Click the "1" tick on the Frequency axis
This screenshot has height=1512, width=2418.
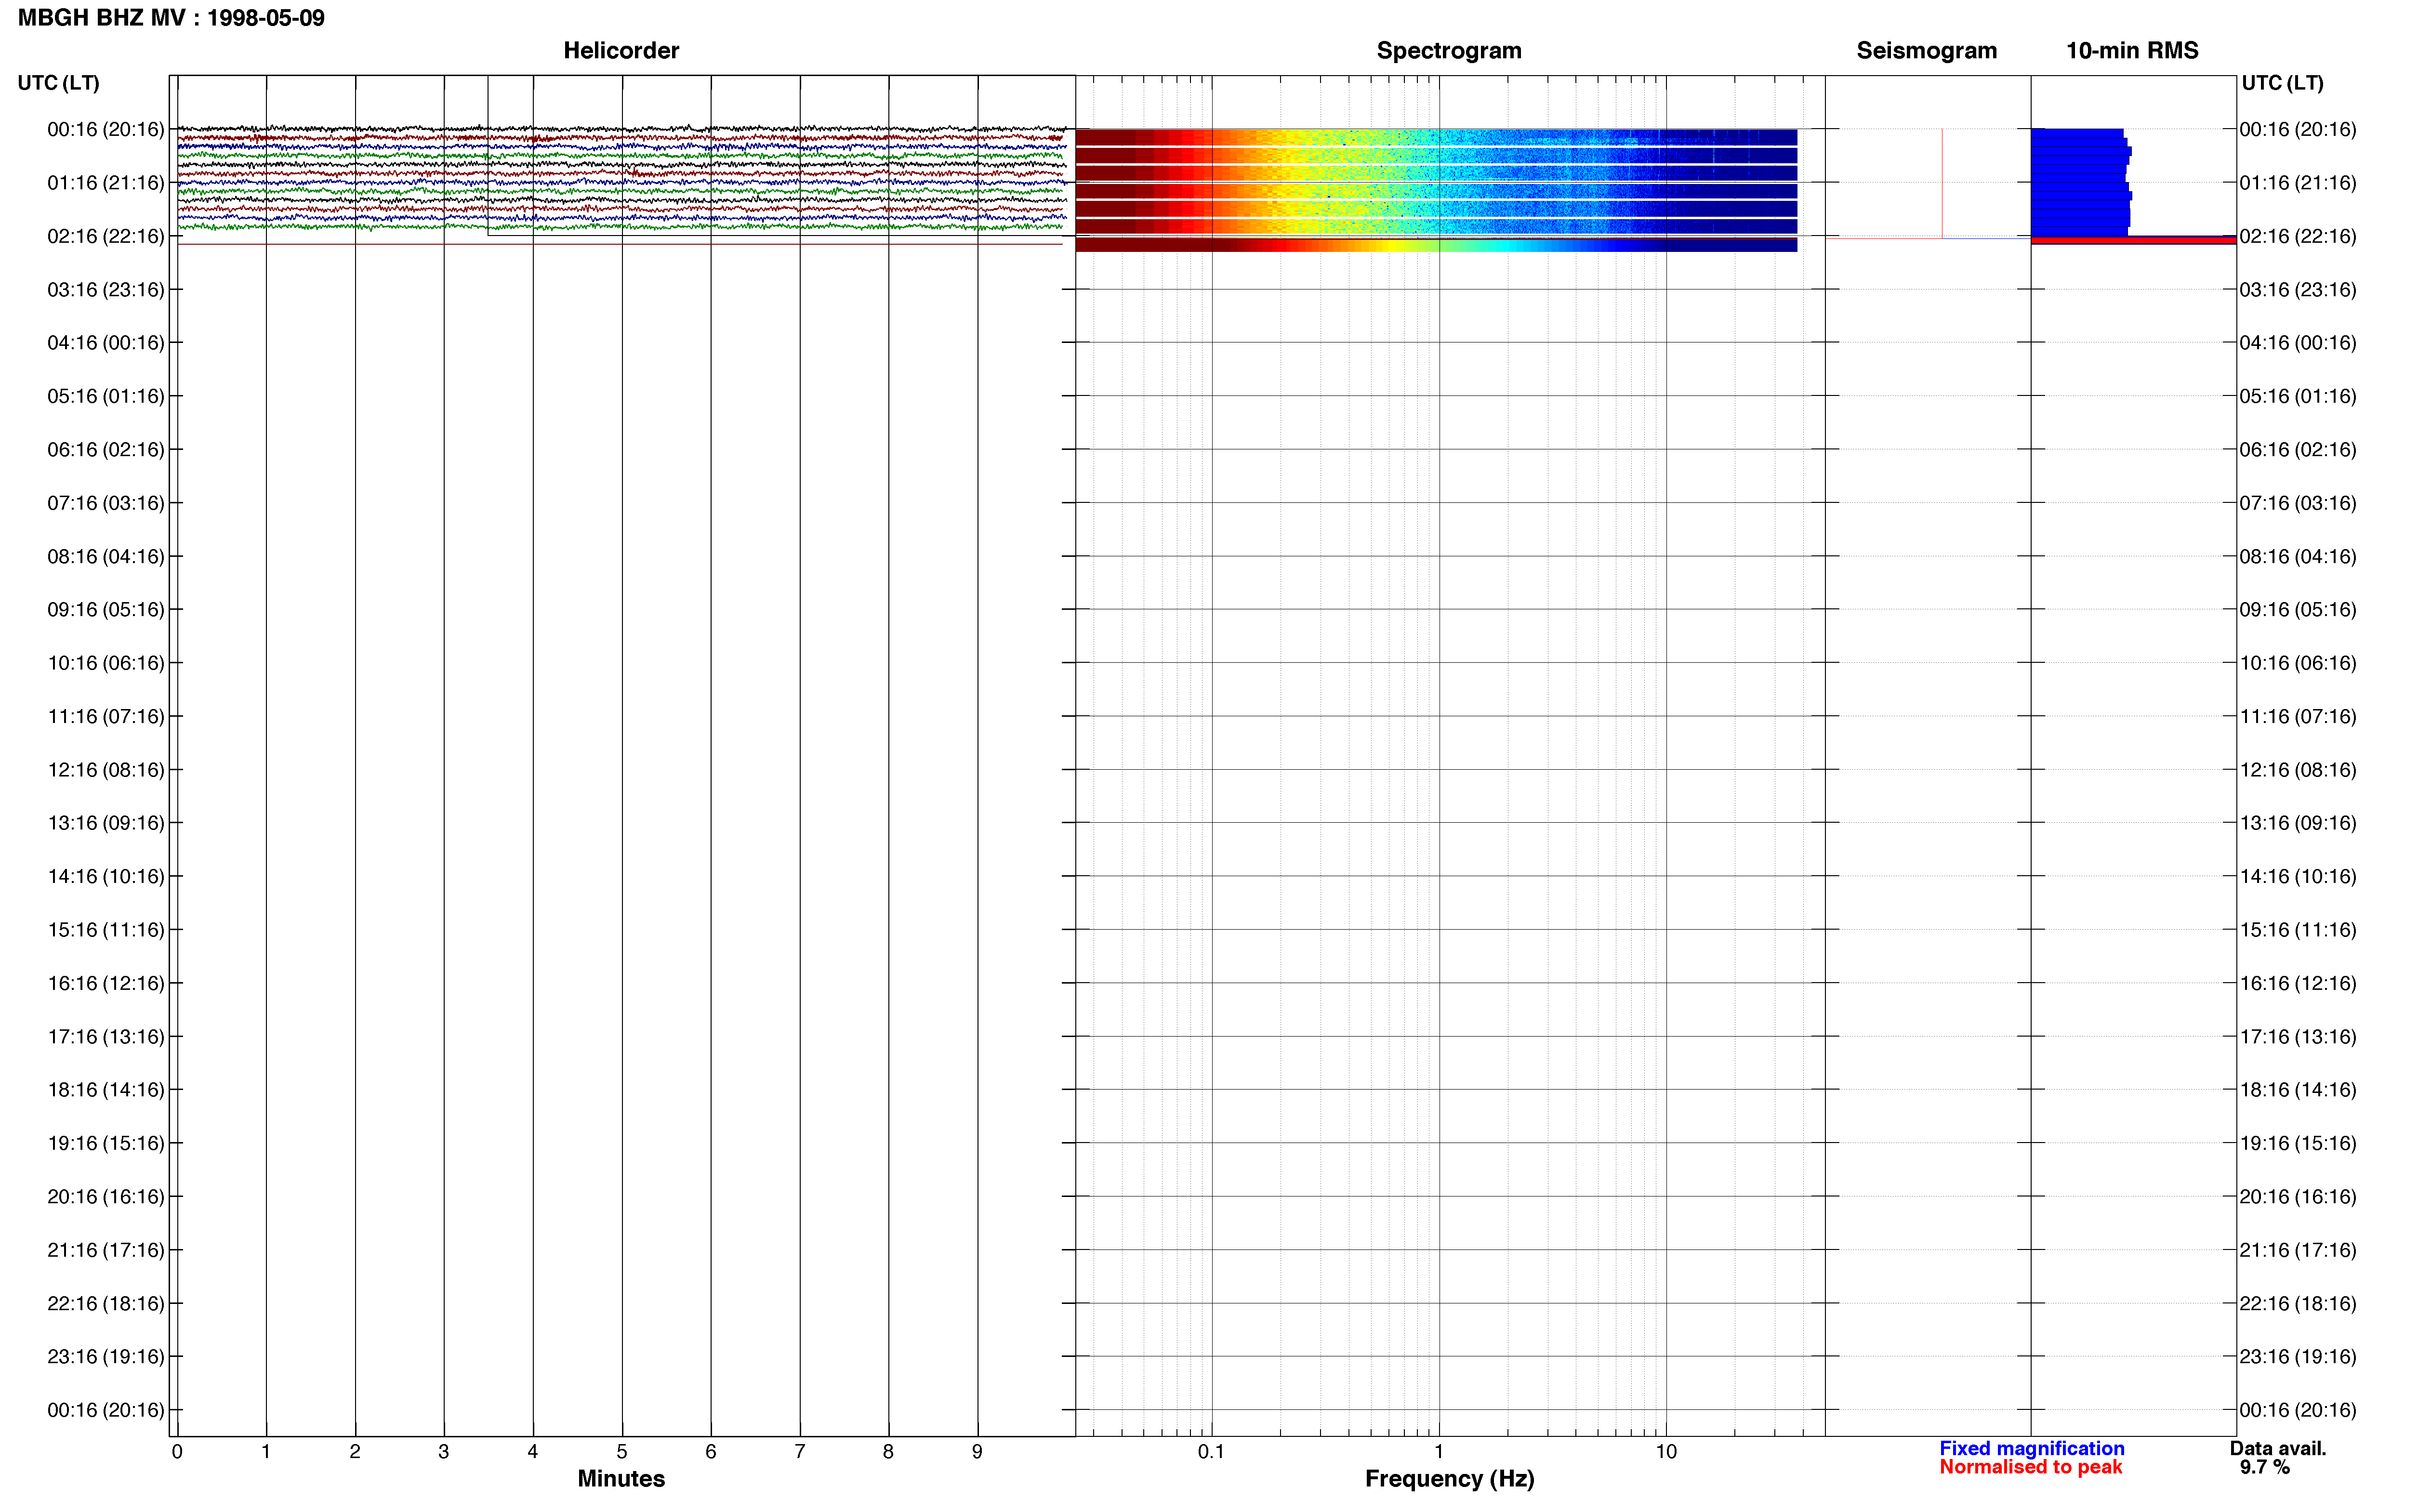click(1439, 1451)
